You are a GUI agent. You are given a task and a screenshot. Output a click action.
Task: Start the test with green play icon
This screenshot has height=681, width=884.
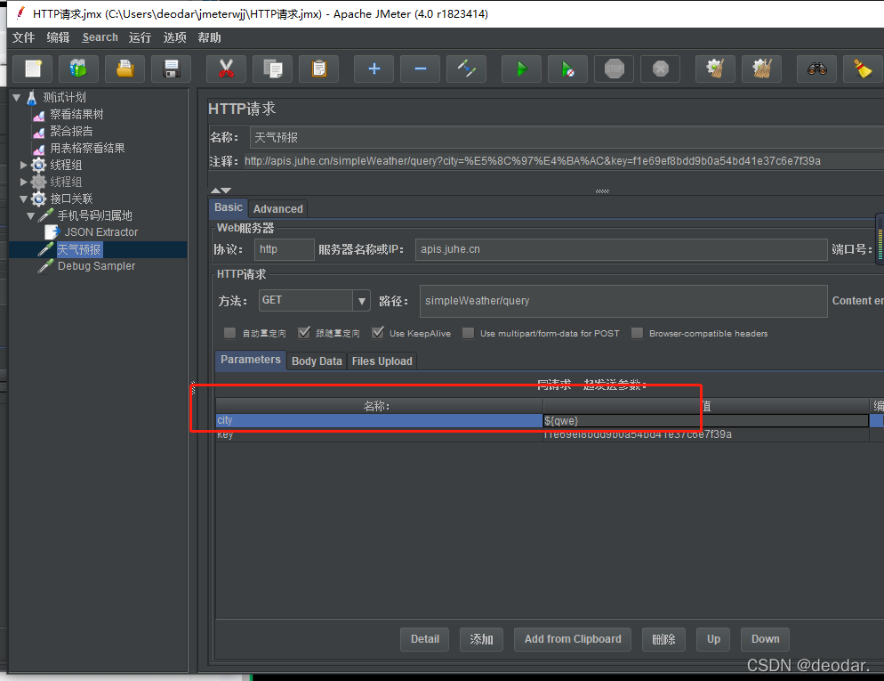pyautogui.click(x=521, y=69)
